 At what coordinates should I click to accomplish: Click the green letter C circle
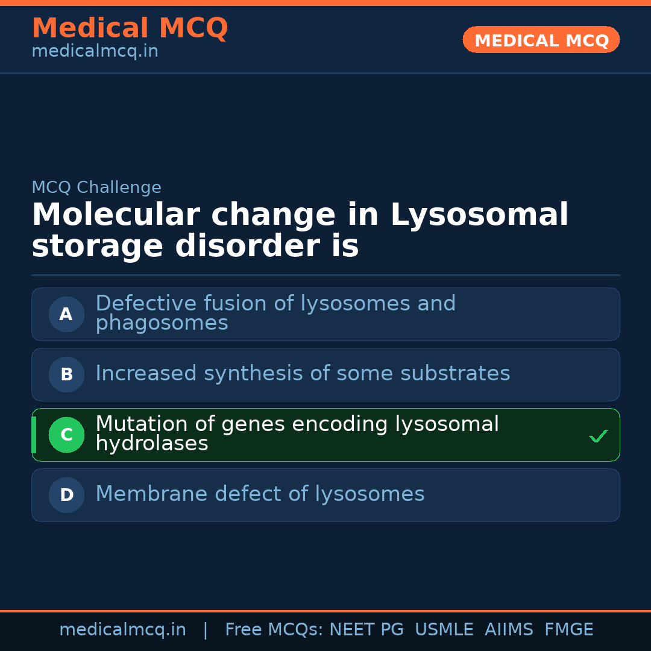pos(66,435)
